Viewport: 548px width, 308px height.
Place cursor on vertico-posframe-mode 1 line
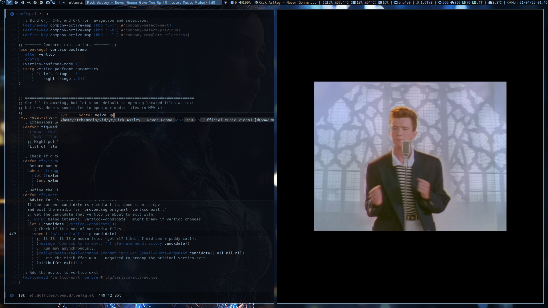(51, 64)
